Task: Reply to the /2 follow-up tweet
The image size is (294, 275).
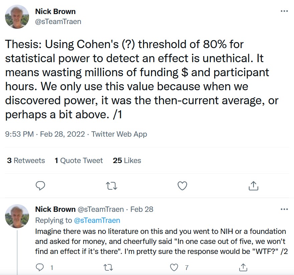Action: 40,267
